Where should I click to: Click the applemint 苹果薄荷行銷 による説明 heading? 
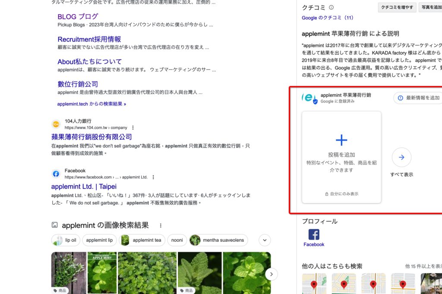tap(350, 34)
